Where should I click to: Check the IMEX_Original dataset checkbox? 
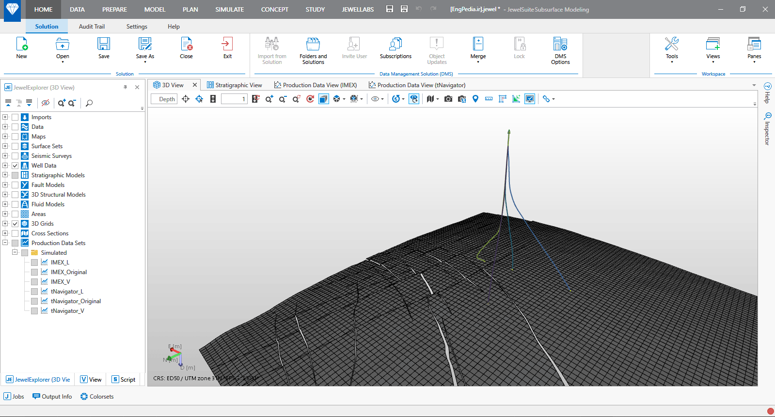click(34, 272)
